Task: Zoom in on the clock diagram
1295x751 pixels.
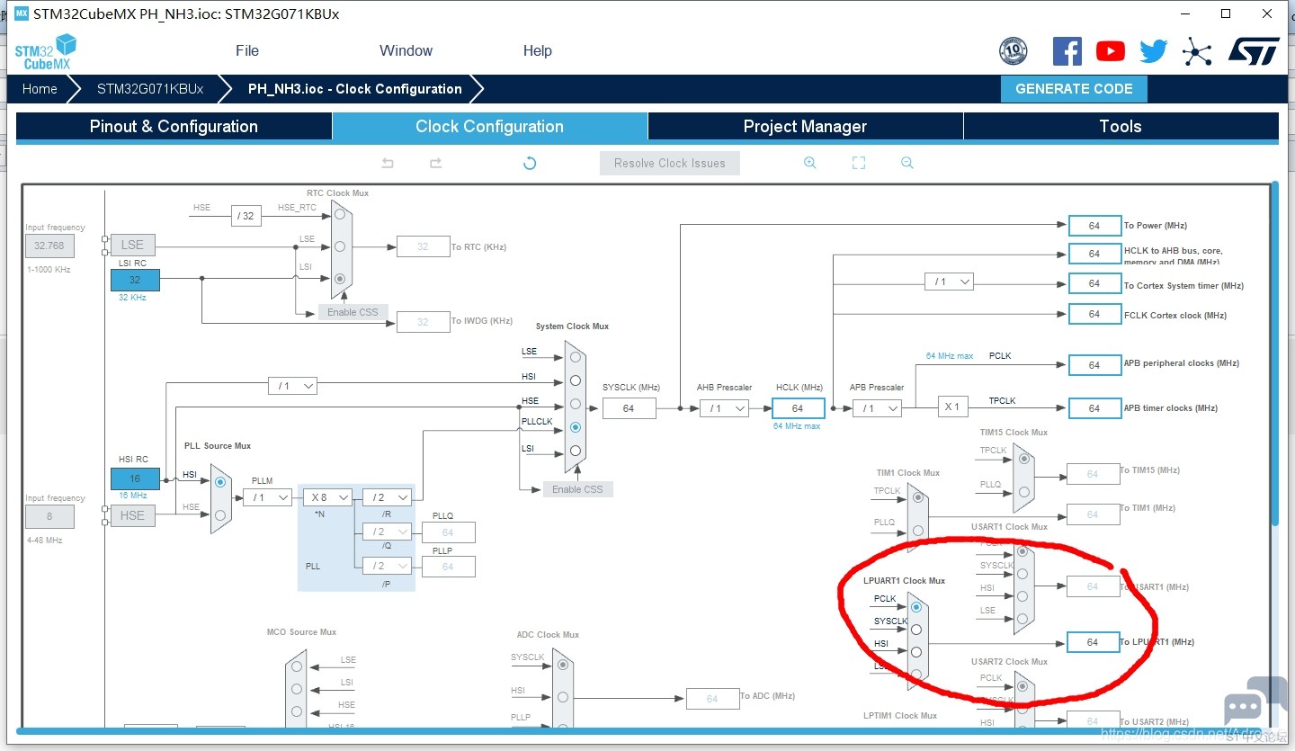Action: [x=810, y=163]
